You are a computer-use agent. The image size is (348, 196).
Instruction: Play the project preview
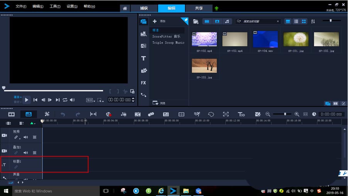[26, 100]
